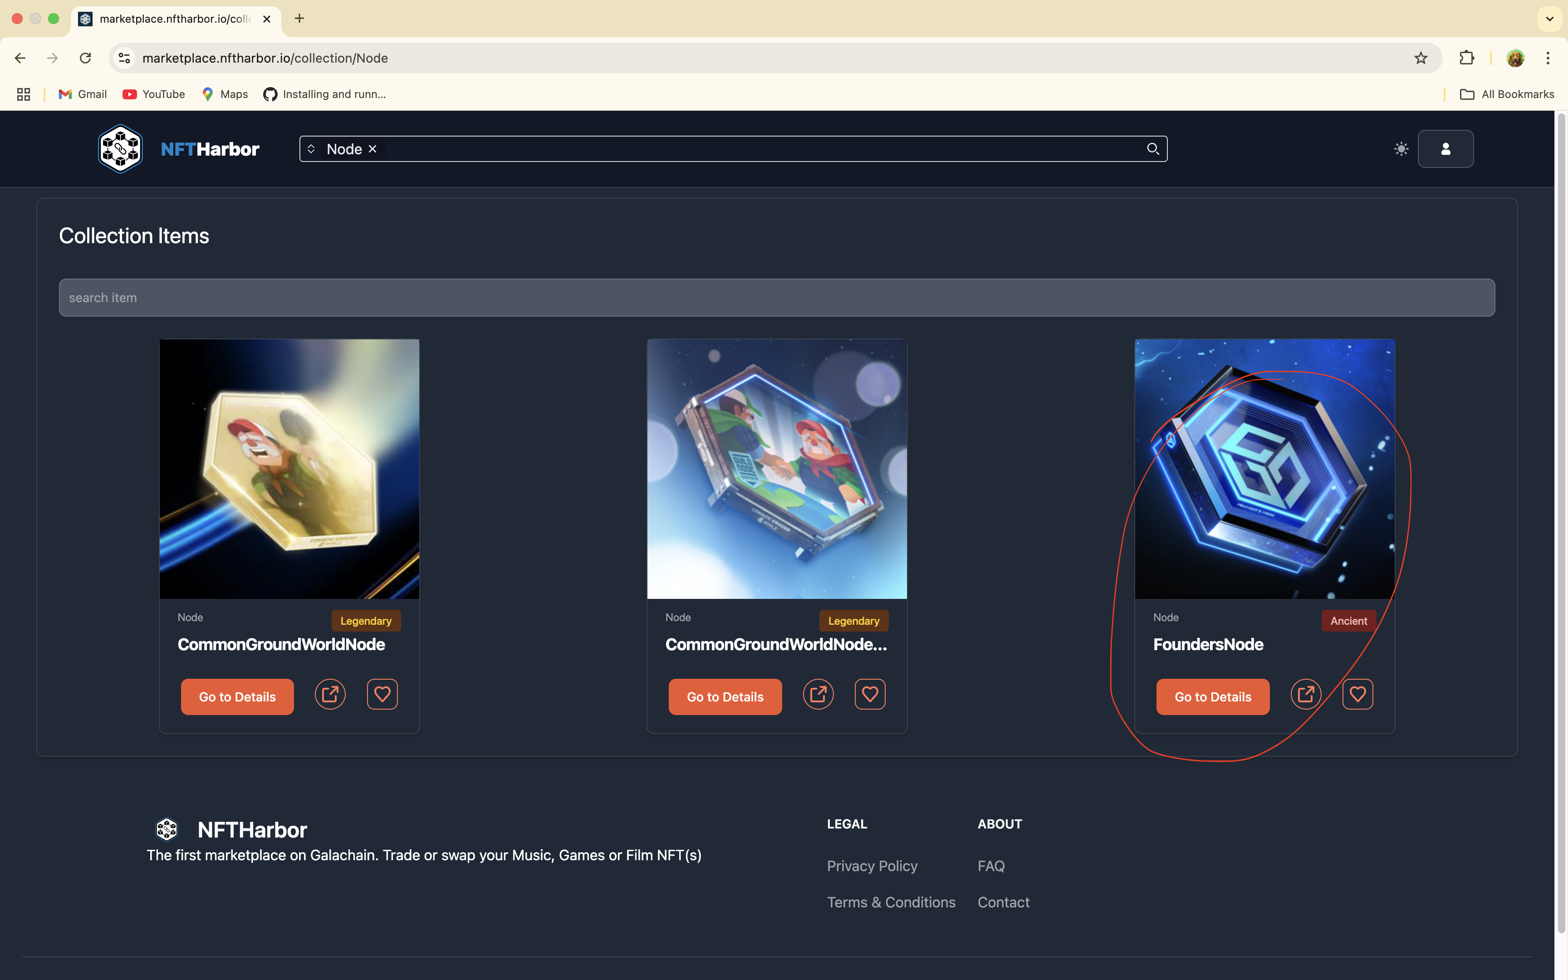Open external link icon on FoundersNode card
Viewport: 1568px width, 980px height.
pyautogui.click(x=1306, y=694)
